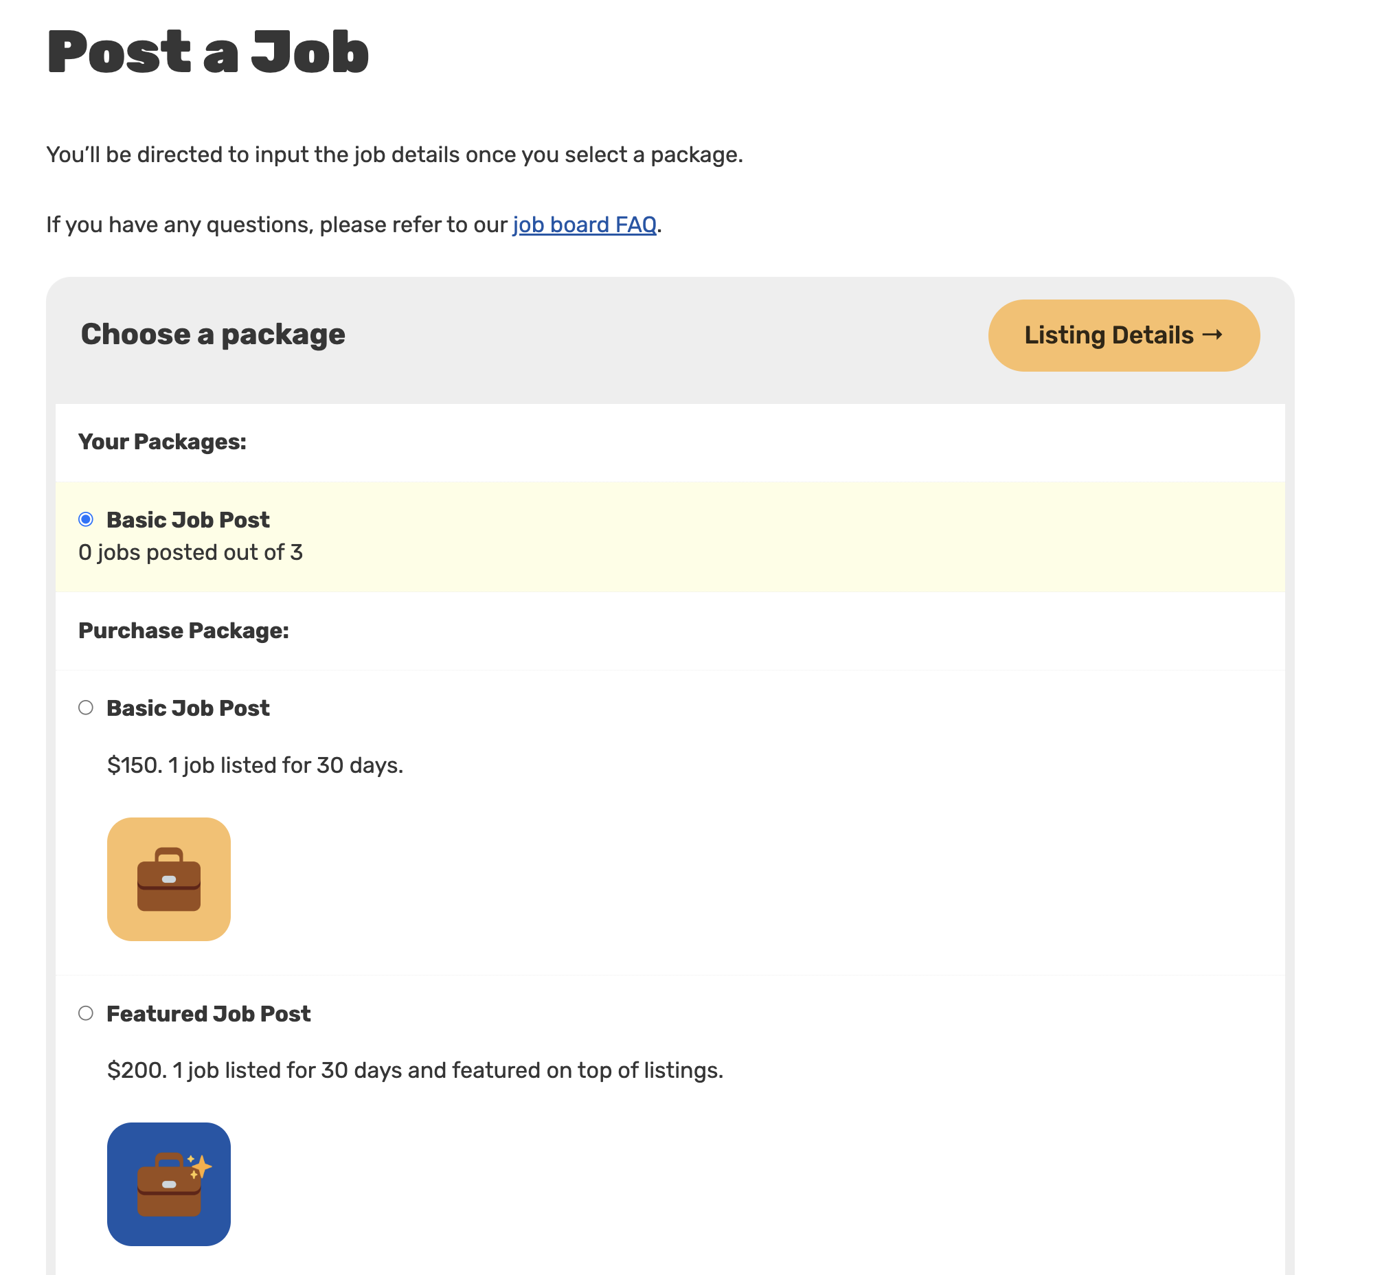Select the owned Basic Job Post radio under Your Packages
This screenshot has width=1382, height=1275.
coord(86,519)
